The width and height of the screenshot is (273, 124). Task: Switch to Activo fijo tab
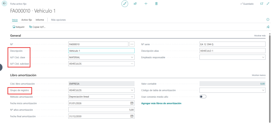point(27,20)
